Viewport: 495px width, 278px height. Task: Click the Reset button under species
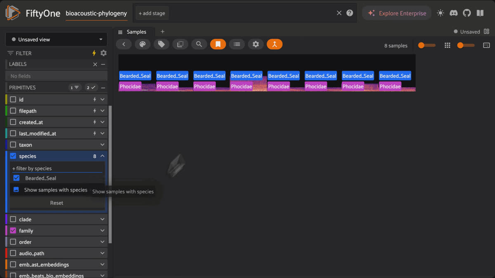[x=57, y=203]
